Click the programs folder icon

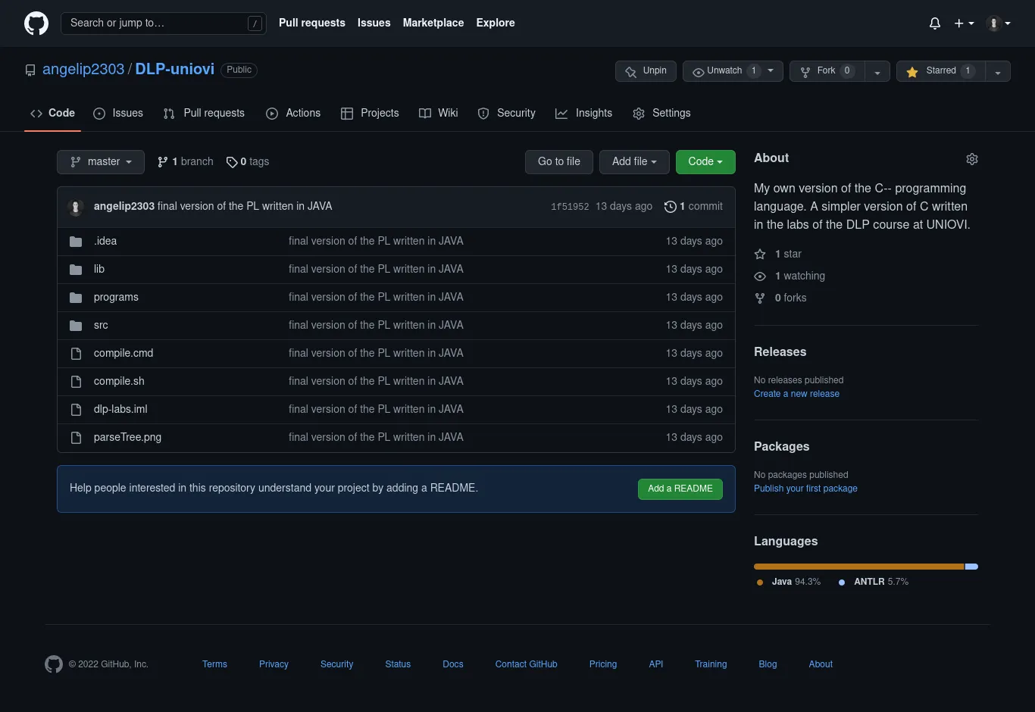[x=76, y=298]
